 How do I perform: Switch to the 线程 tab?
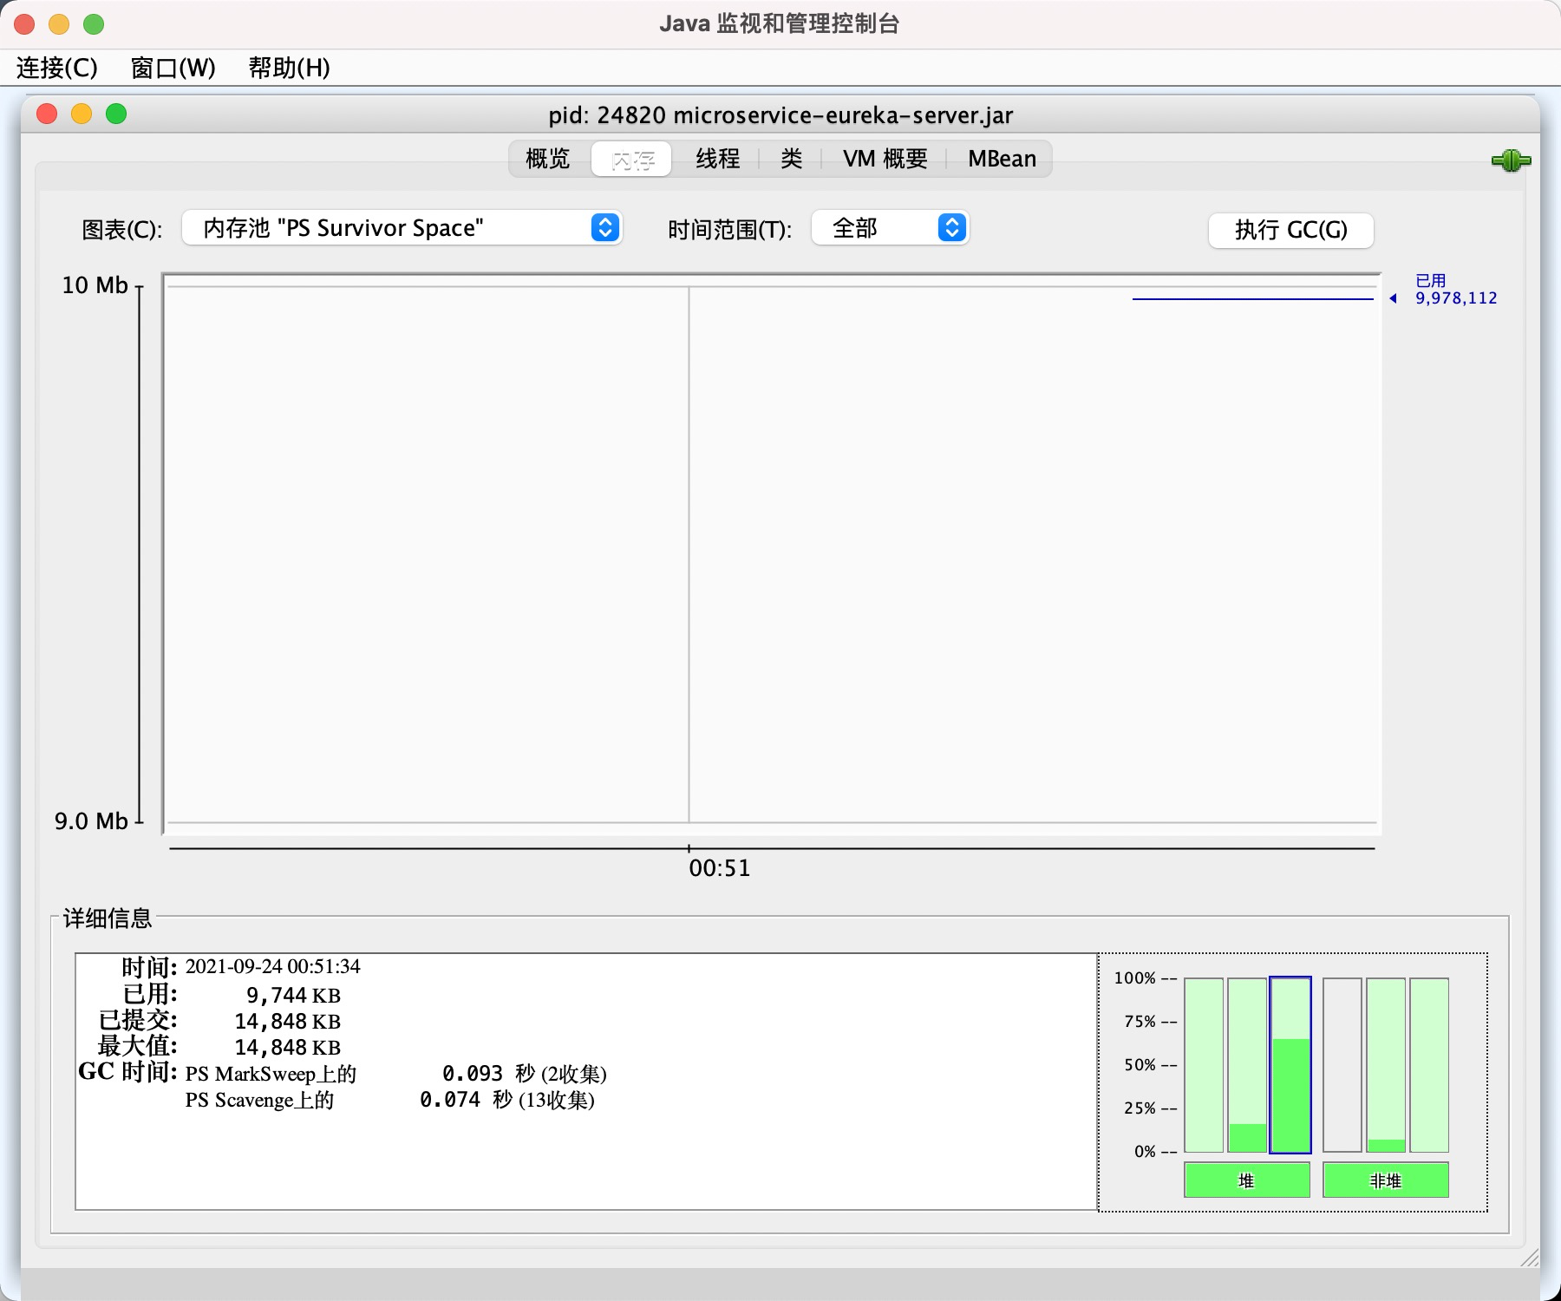click(718, 159)
